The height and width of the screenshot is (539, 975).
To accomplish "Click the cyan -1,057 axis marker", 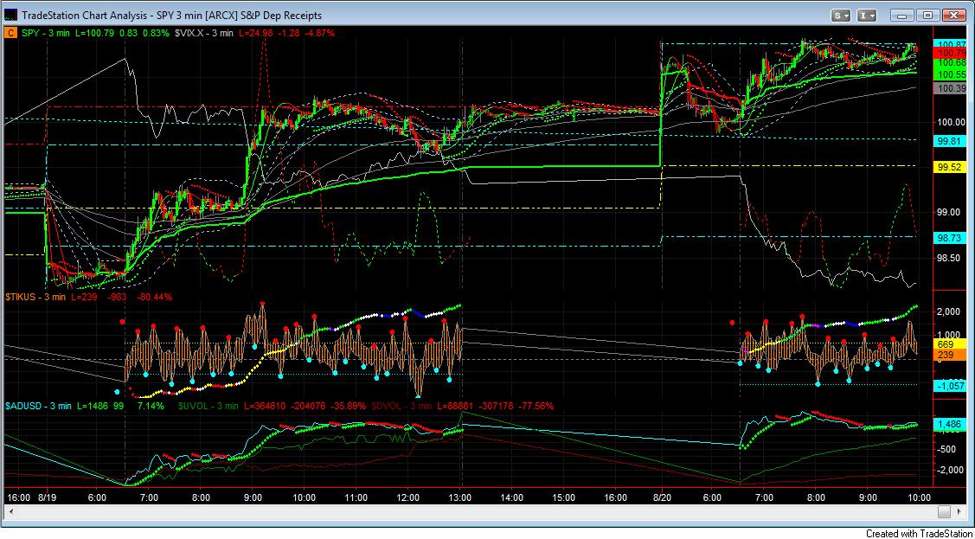I will click(x=950, y=386).
